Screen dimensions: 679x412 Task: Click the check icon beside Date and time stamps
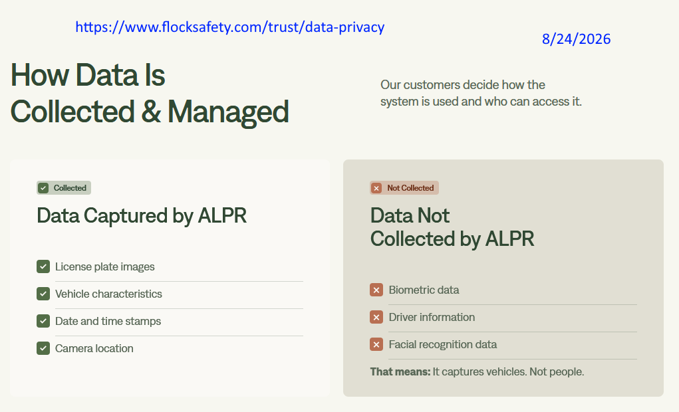pyautogui.click(x=43, y=321)
